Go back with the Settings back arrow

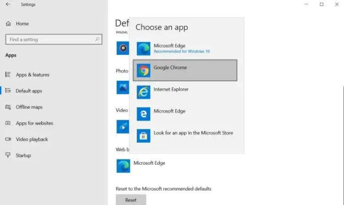[8, 4]
